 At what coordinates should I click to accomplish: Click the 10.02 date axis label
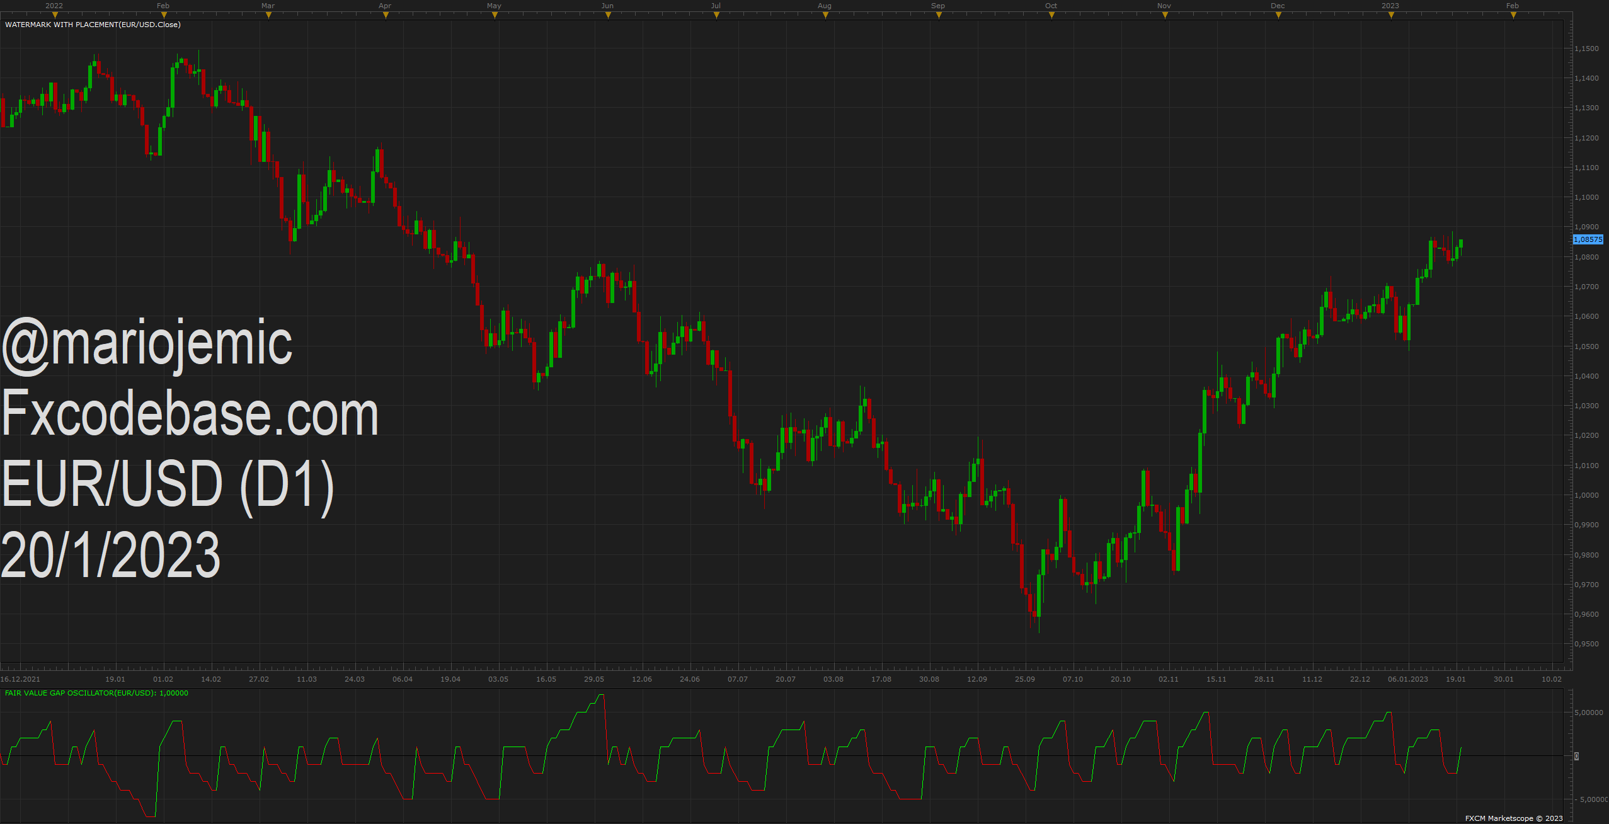1552,679
